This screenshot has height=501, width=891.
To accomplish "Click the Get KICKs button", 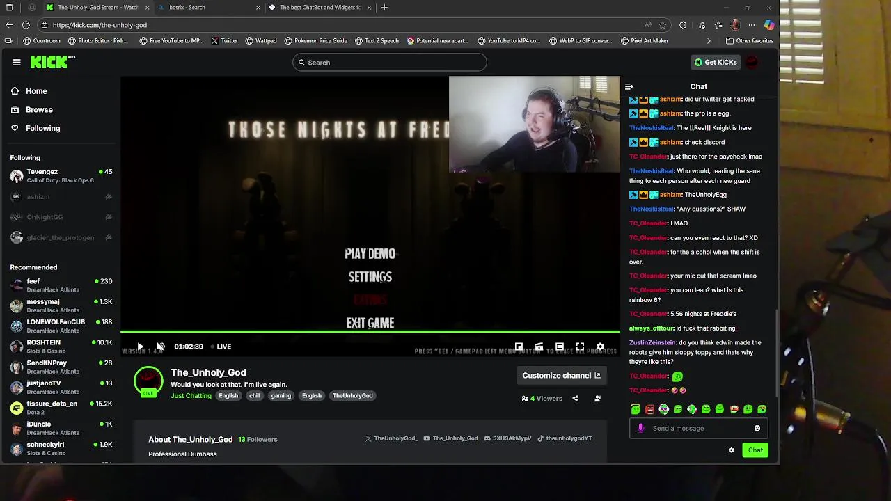I will (716, 62).
